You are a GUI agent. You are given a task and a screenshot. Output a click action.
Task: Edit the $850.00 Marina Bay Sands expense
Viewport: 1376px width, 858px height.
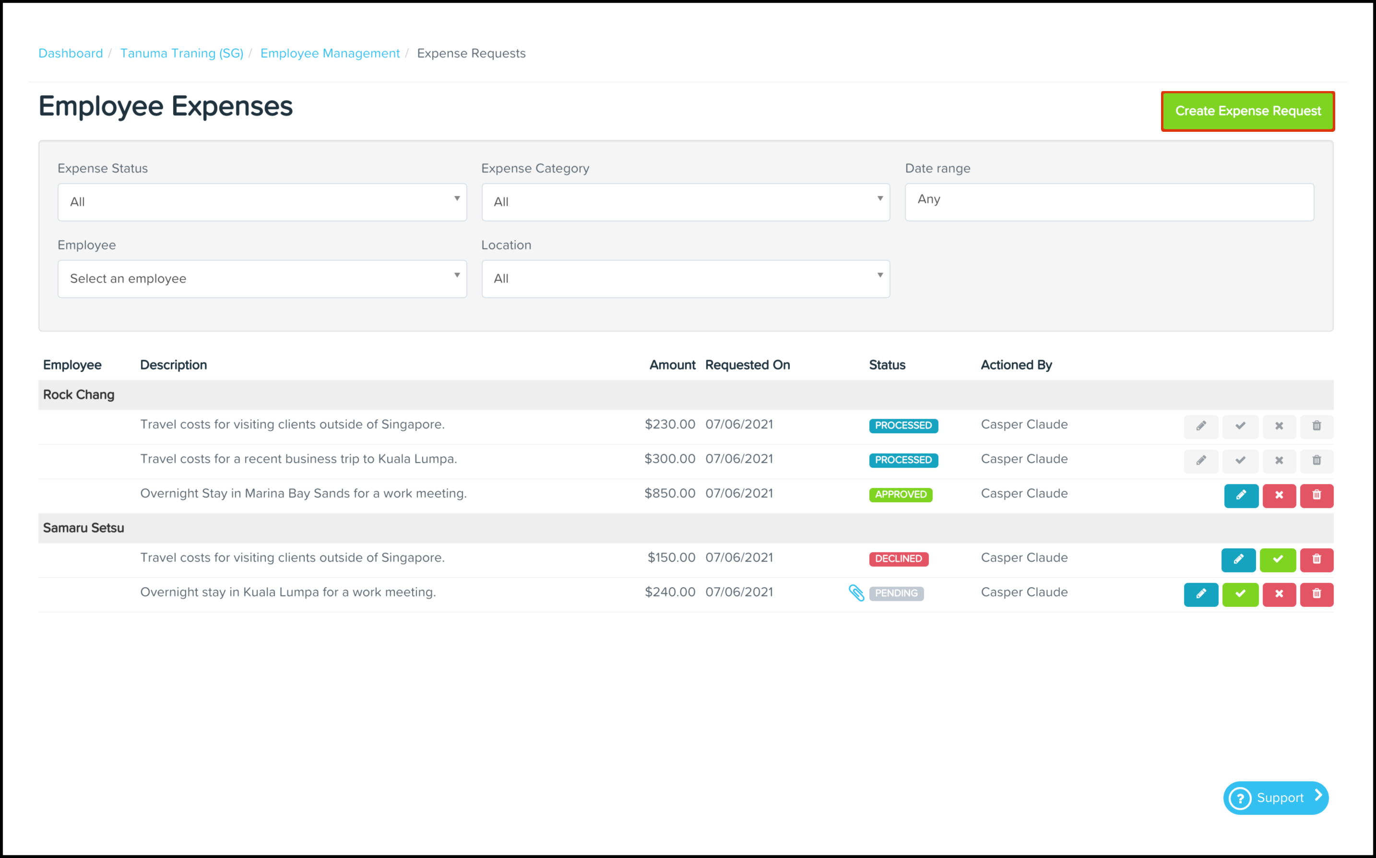1241,496
